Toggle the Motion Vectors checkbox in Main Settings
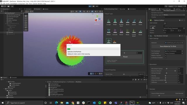The image size is (187, 105). click(166, 55)
